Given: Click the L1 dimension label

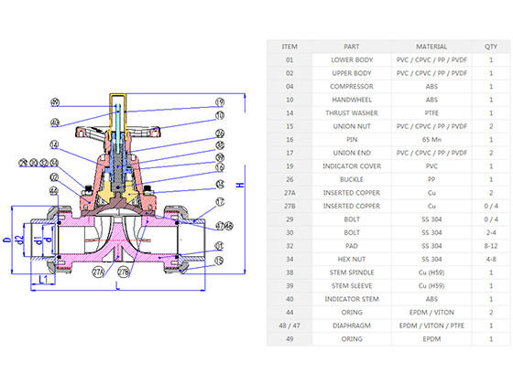Looking at the screenshot, I should pyautogui.click(x=43, y=280).
